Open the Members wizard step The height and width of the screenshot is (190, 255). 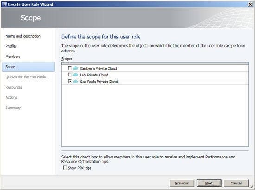tap(13, 57)
